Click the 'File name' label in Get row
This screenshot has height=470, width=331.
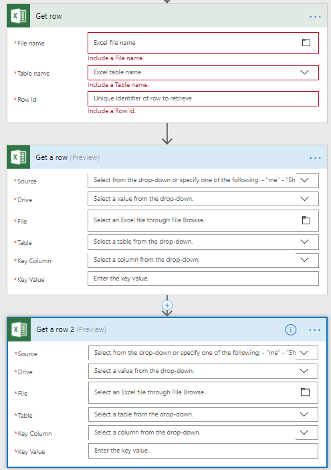31,44
